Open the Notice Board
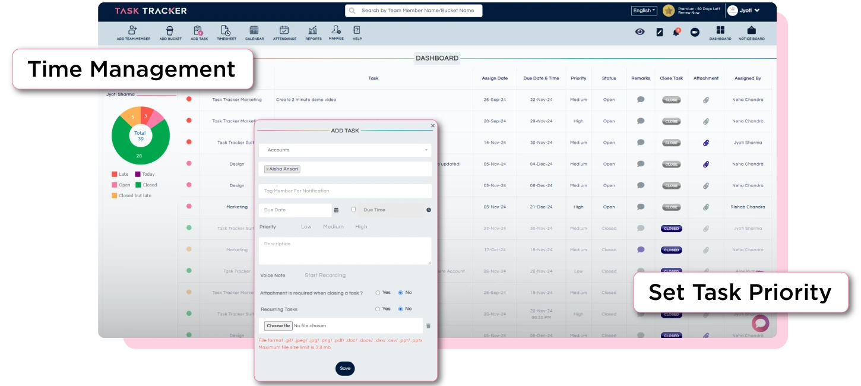 pyautogui.click(x=752, y=33)
